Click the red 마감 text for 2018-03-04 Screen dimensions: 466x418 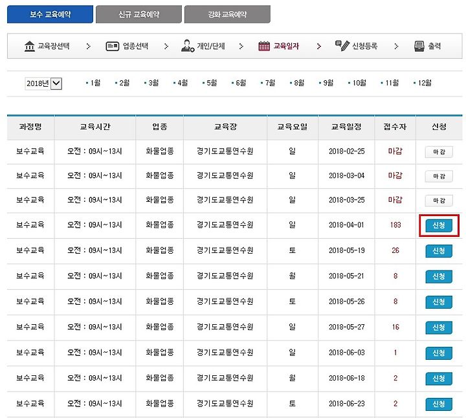click(x=395, y=176)
